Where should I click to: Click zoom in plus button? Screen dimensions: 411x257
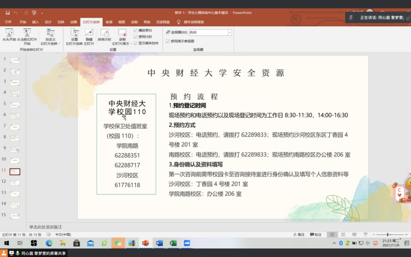[406, 235]
